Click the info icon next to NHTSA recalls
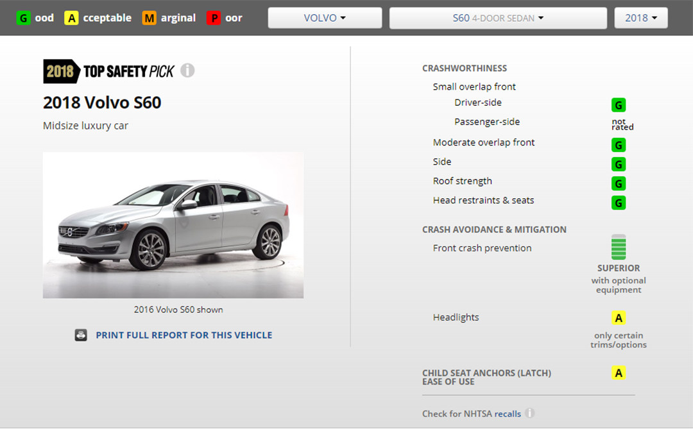Image resolution: width=693 pixels, height=429 pixels. [530, 414]
